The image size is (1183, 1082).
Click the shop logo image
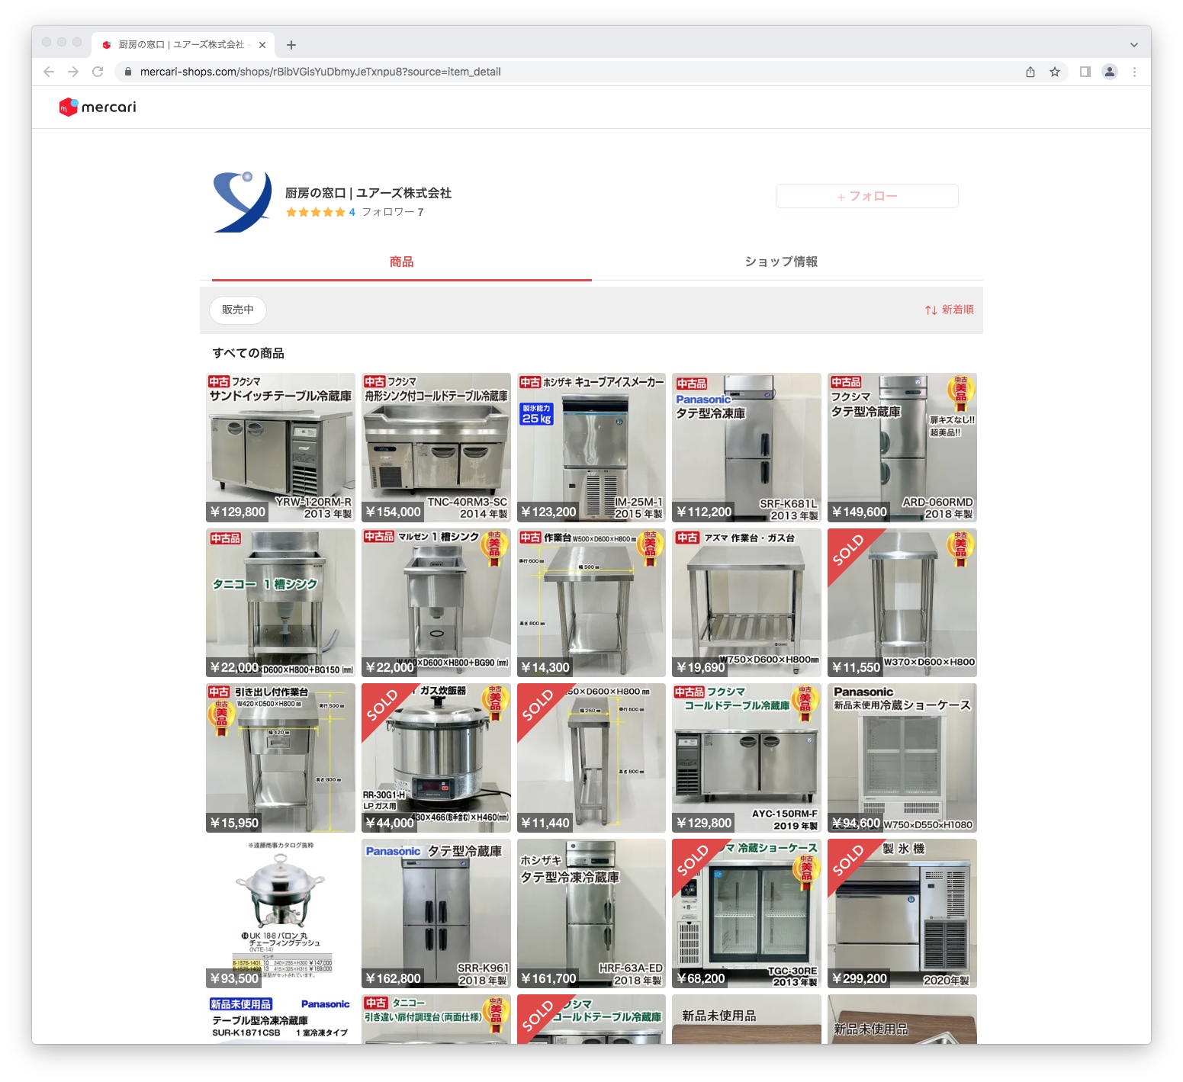[243, 201]
